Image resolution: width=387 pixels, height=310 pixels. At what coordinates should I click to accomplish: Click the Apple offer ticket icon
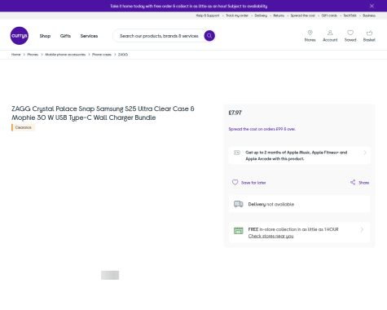pos(237,153)
